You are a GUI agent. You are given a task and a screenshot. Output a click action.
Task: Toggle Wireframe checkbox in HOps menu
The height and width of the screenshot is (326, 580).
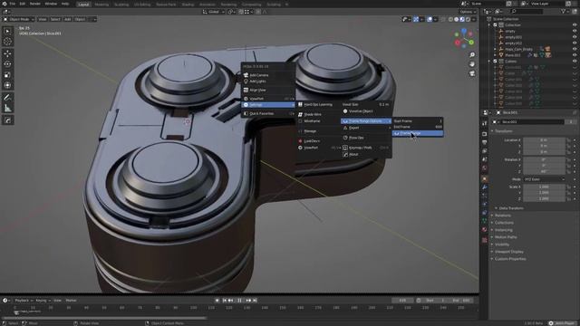tap(300, 121)
